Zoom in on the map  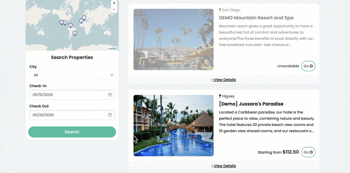(x=114, y=3)
